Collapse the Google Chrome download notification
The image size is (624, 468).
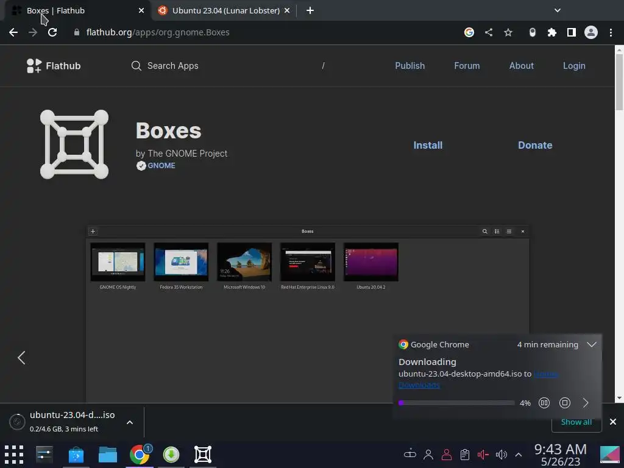[591, 345]
